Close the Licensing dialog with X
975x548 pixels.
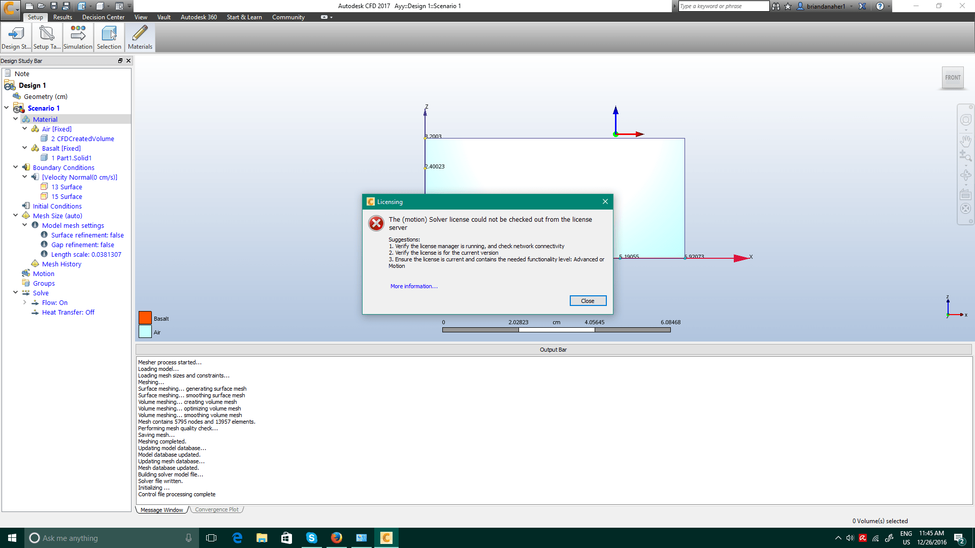click(x=605, y=201)
